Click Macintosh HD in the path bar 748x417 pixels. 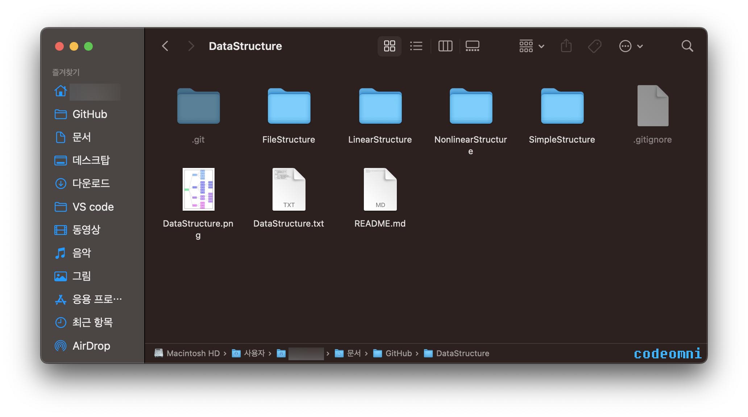click(x=193, y=353)
